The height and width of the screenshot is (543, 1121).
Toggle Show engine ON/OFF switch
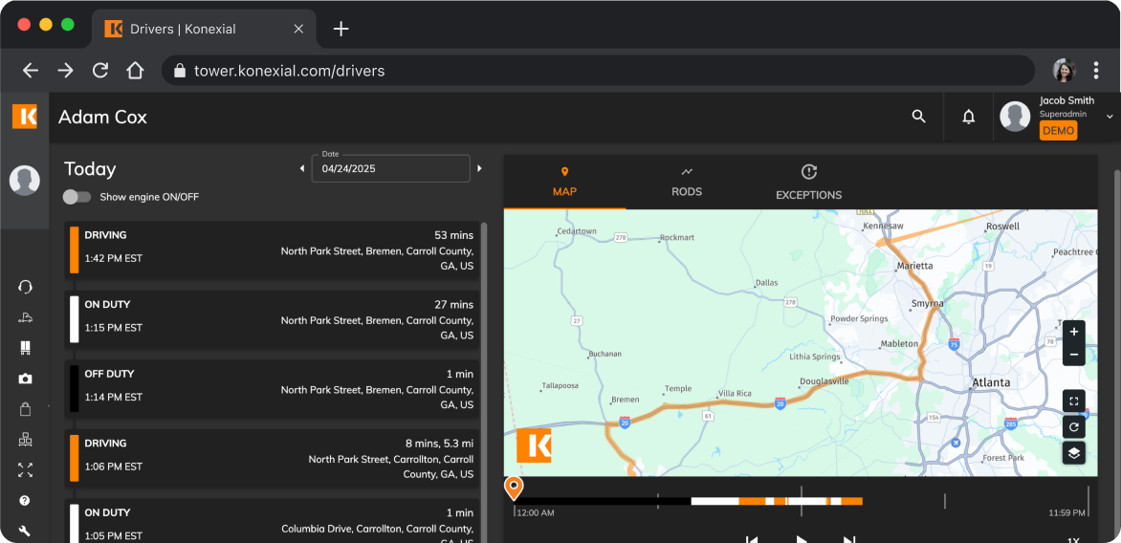coord(77,197)
